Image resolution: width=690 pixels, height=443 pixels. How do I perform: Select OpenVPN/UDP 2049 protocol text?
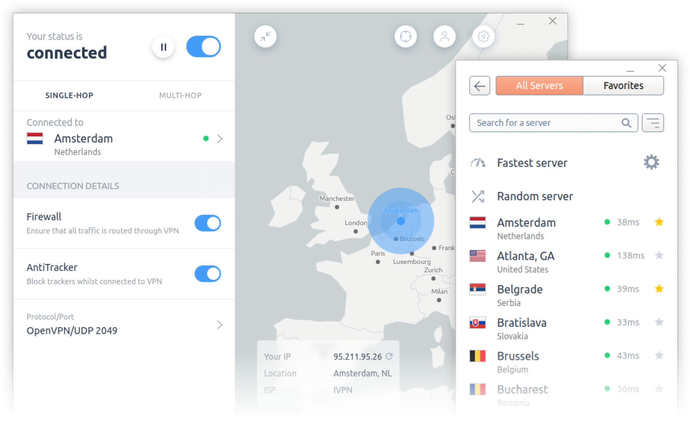point(72,331)
